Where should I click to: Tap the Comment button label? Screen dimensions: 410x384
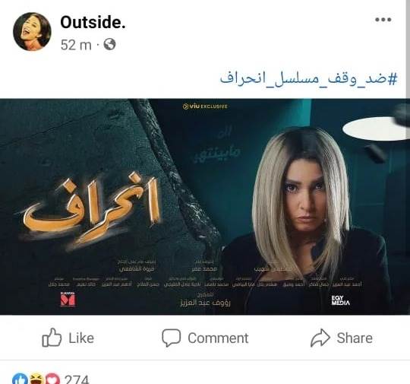218,338
